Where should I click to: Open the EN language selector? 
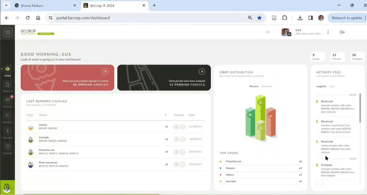click(267, 32)
